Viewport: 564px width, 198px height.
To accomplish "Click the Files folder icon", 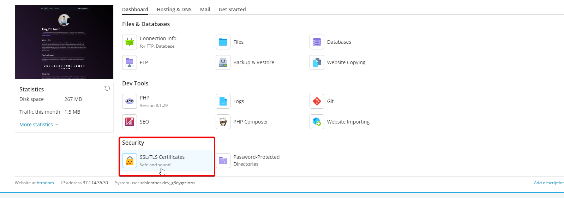I will [223, 42].
